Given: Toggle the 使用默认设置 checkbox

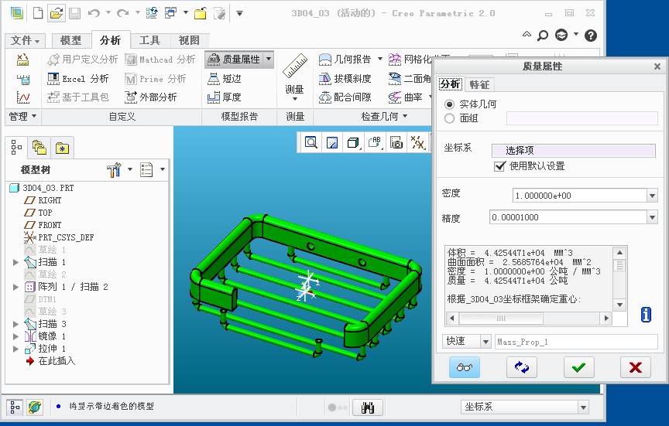Looking at the screenshot, I should click(499, 166).
